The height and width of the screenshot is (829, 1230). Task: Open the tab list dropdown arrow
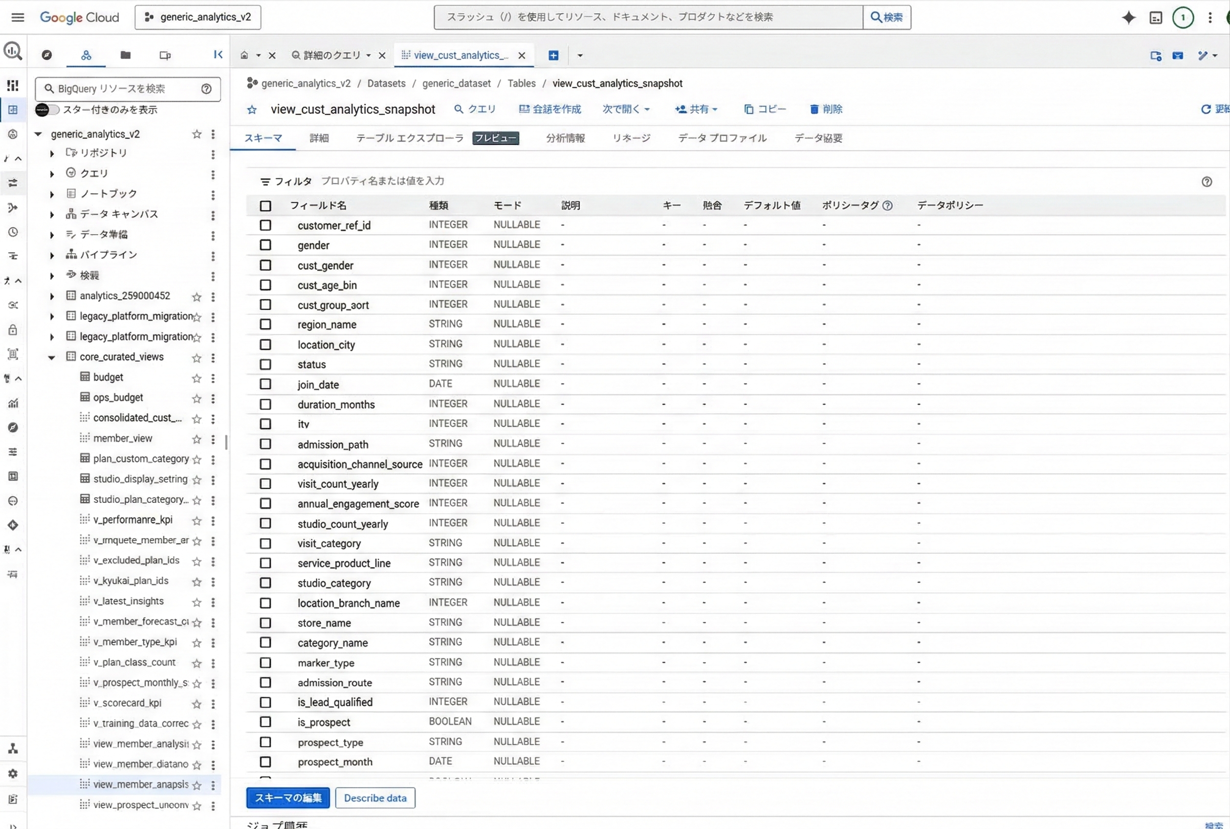click(x=580, y=56)
